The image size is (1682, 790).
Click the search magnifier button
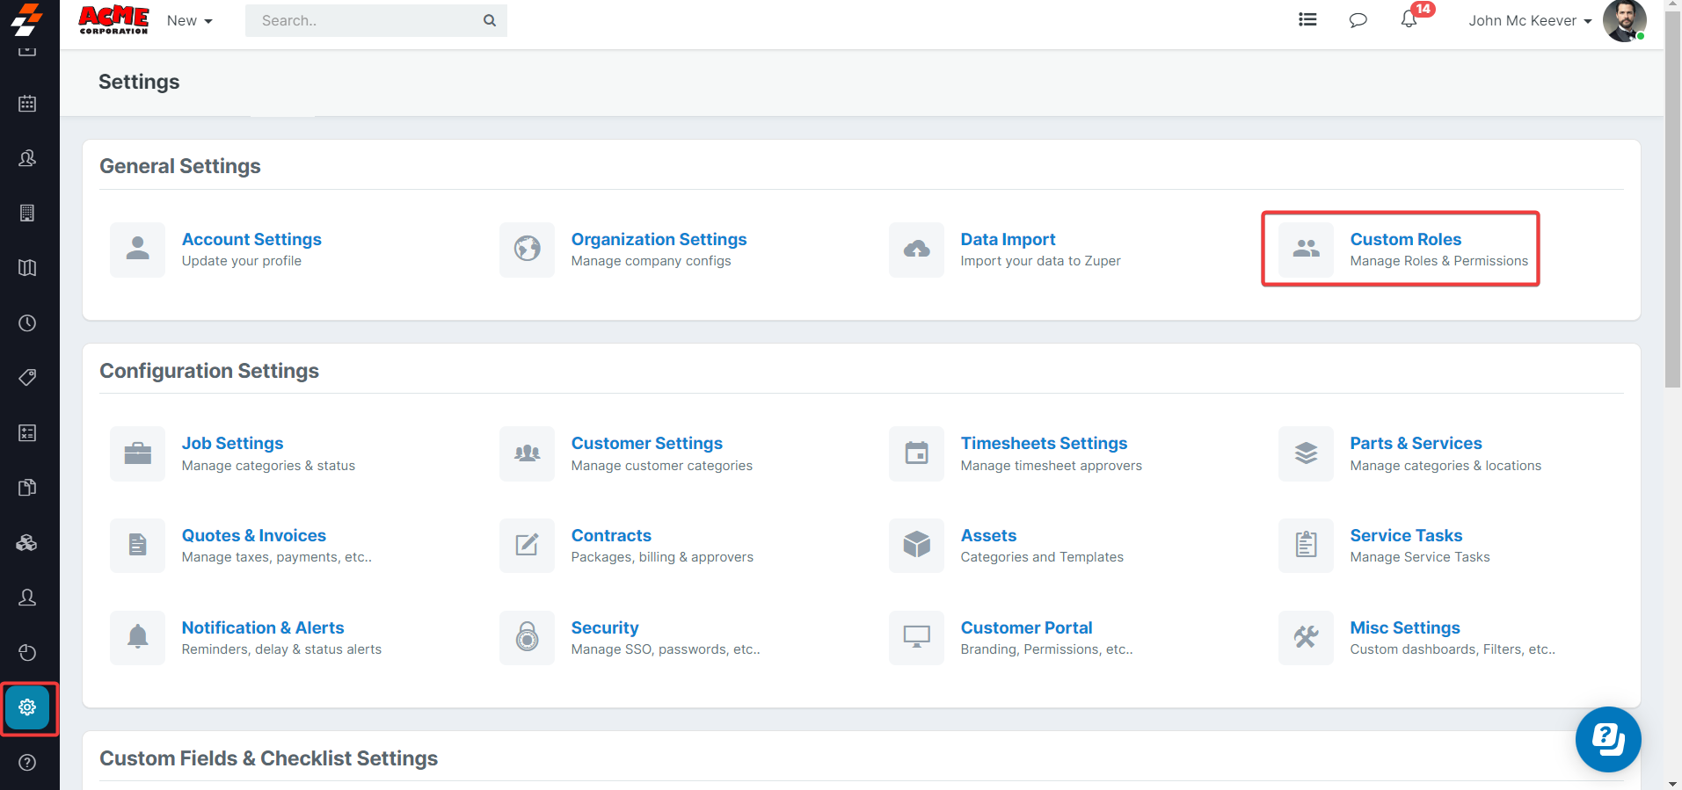pos(490,20)
